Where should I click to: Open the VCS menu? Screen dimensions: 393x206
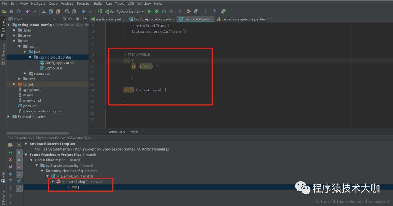pos(131,4)
